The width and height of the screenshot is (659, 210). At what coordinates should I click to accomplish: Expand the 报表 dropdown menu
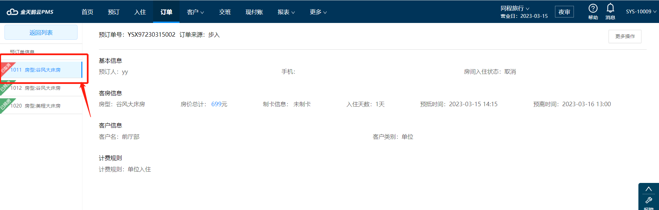point(286,12)
